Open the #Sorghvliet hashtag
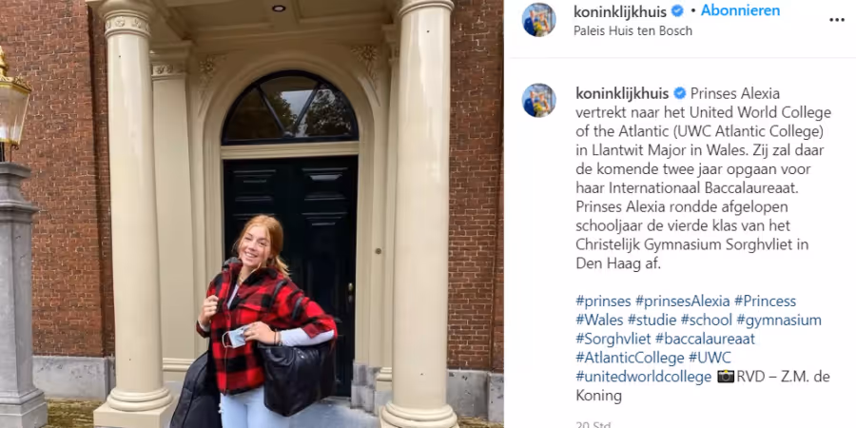Image resolution: width=856 pixels, height=428 pixels. (x=613, y=339)
